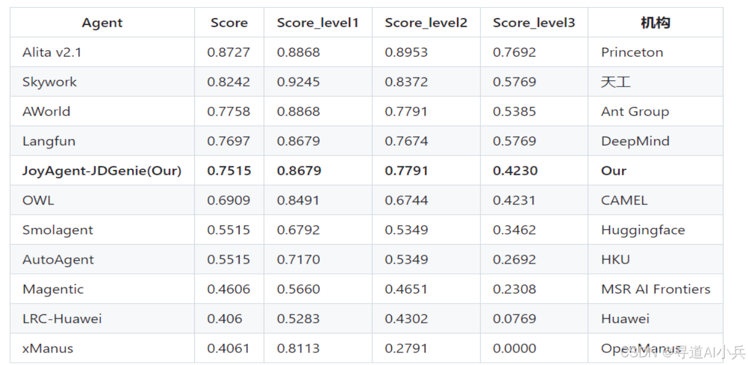Viewport: 748px width, 365px height.
Task: Click the DeepMind institution cell
Action: click(x=635, y=141)
